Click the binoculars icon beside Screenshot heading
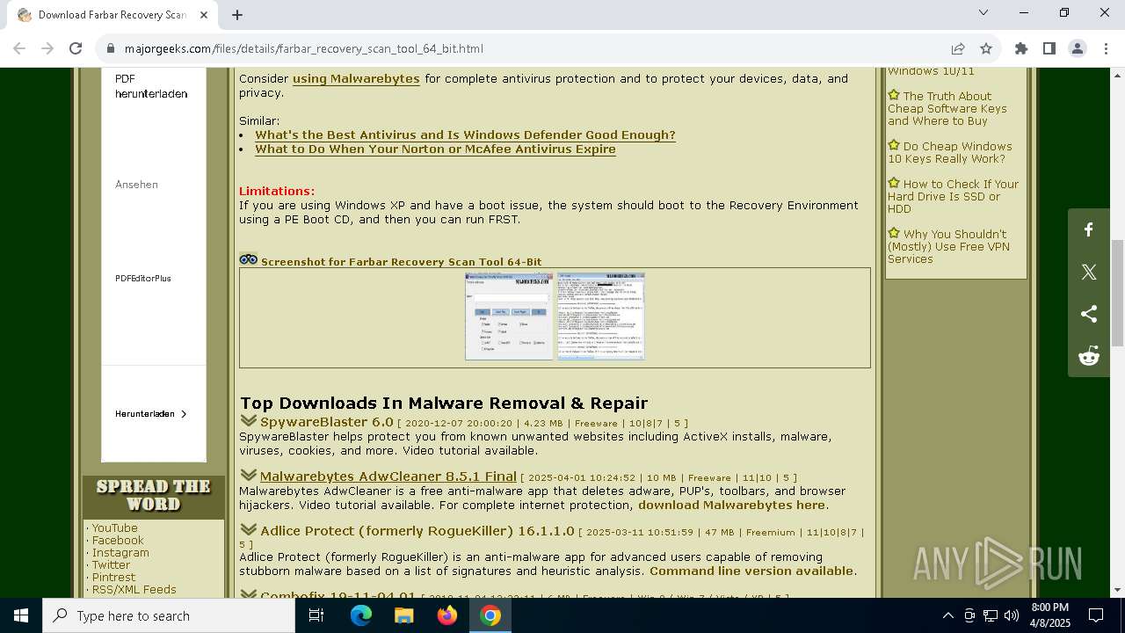This screenshot has height=633, width=1125. [249, 259]
